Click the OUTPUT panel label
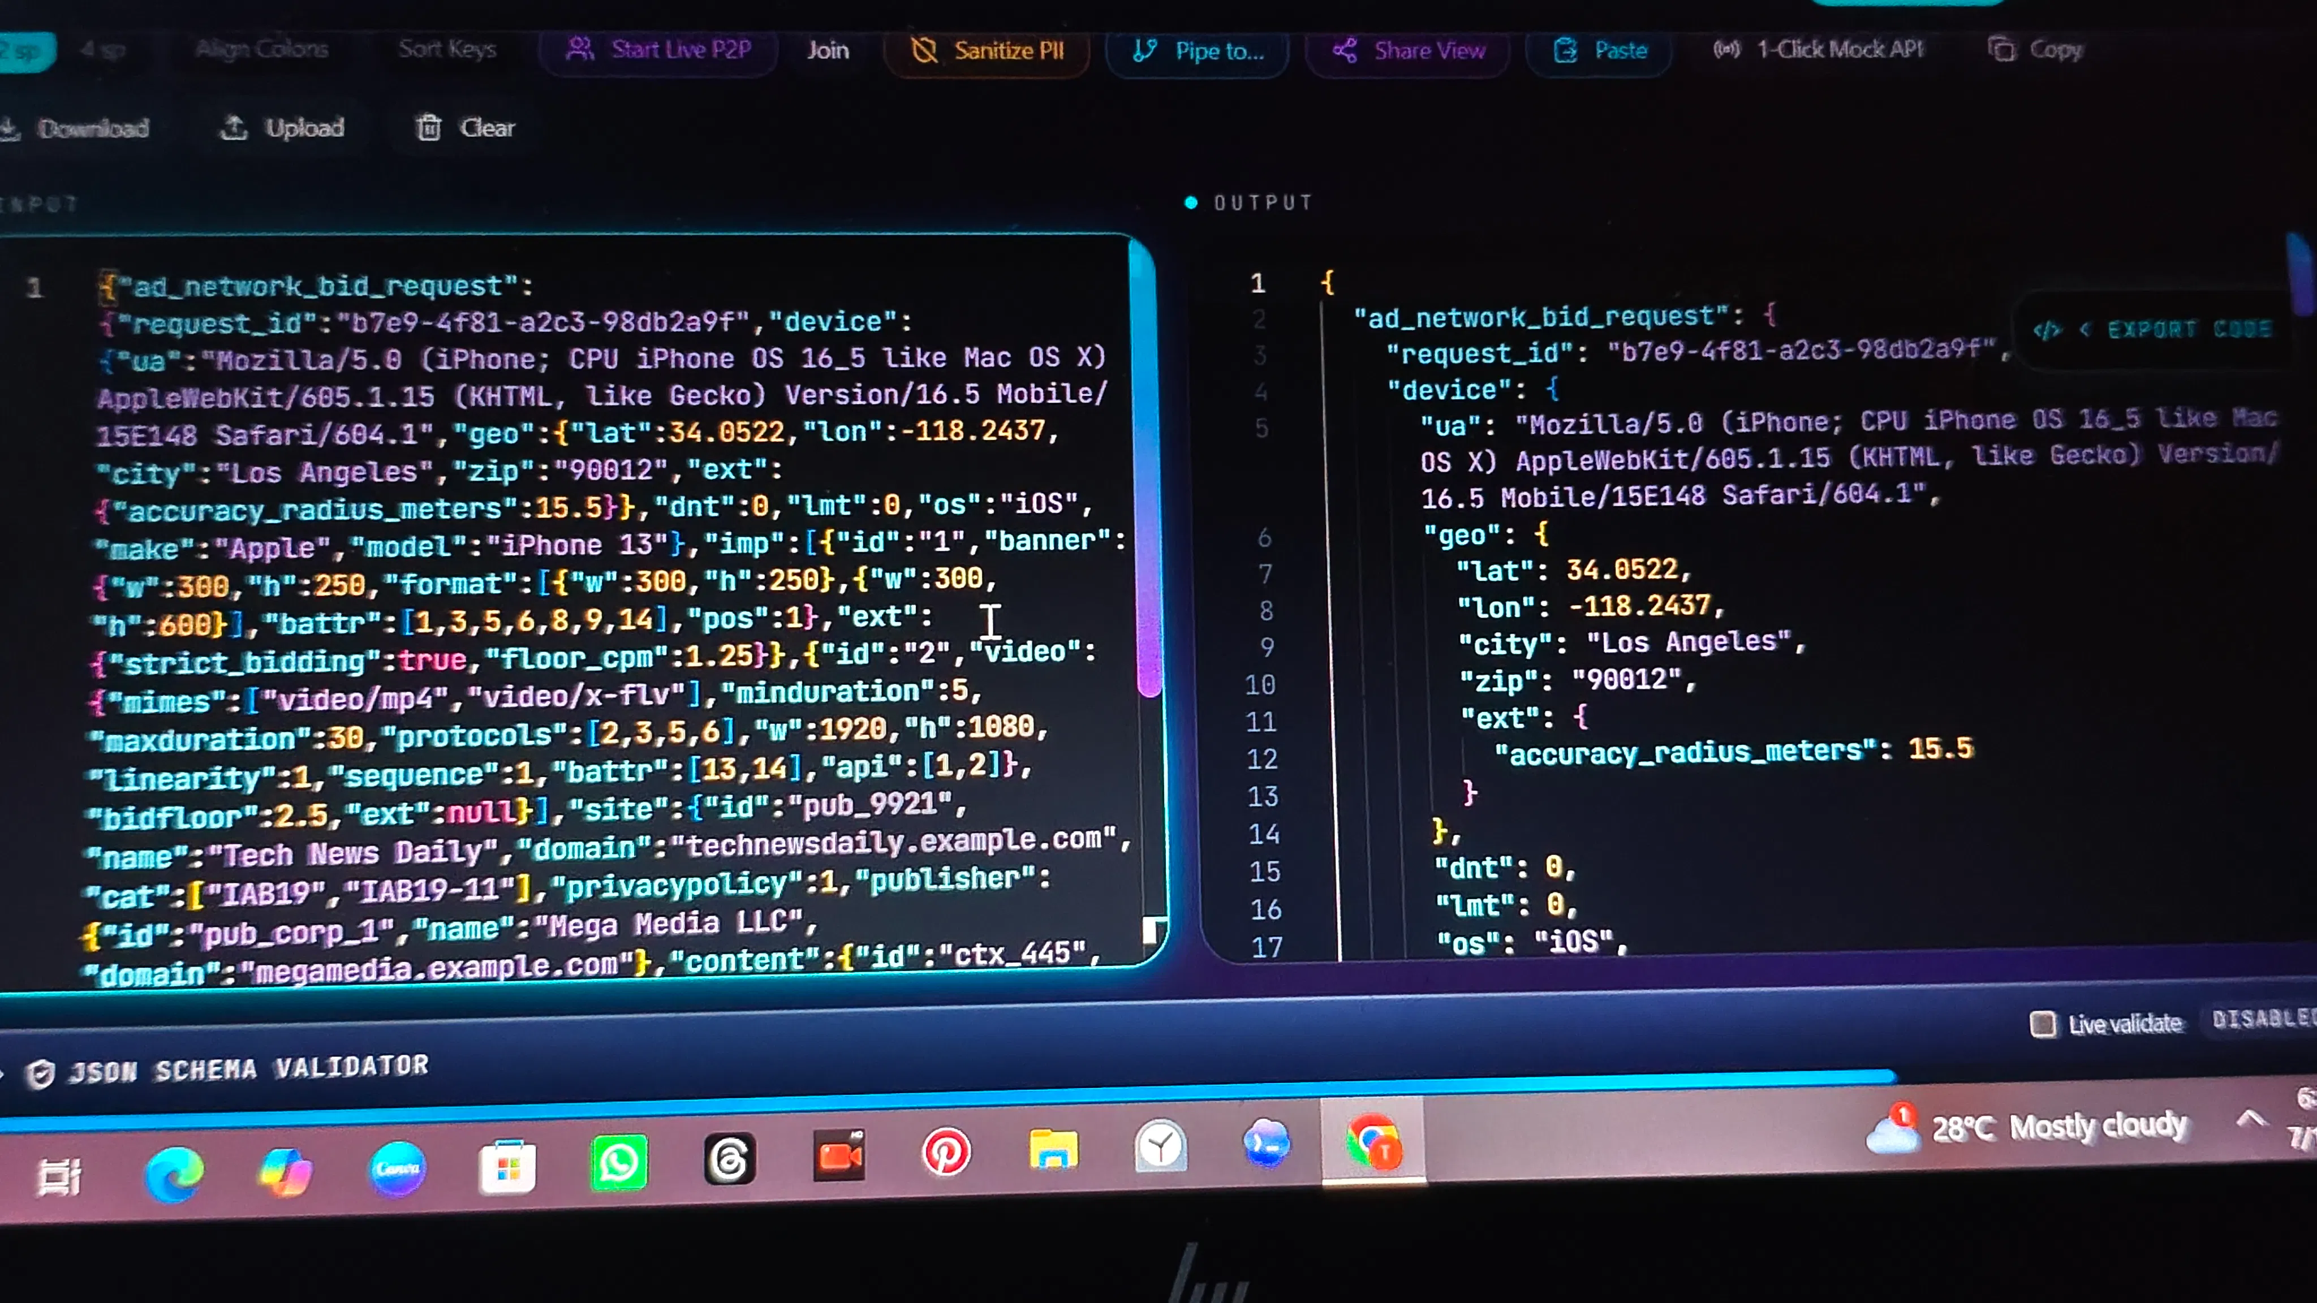The height and width of the screenshot is (1303, 2317). [1263, 203]
